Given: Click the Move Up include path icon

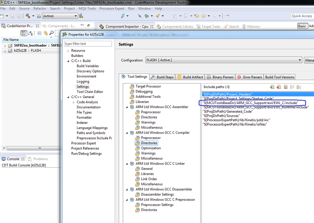Looking at the screenshot, I should pyautogui.click(x=292, y=87).
